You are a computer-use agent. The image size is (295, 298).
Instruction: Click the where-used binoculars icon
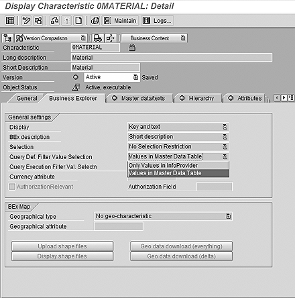point(54,21)
